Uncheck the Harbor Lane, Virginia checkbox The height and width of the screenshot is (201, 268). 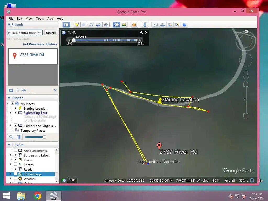[15, 125]
